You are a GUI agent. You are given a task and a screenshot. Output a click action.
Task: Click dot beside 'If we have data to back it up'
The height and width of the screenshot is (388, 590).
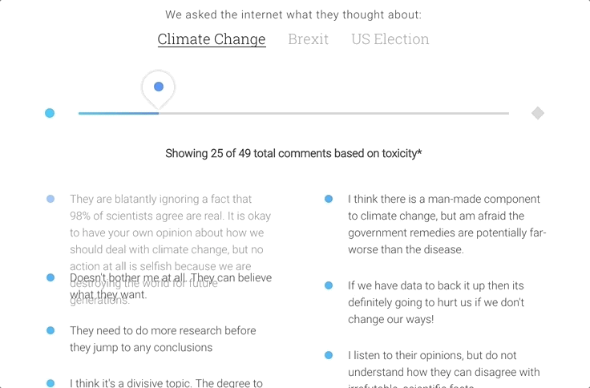(329, 285)
